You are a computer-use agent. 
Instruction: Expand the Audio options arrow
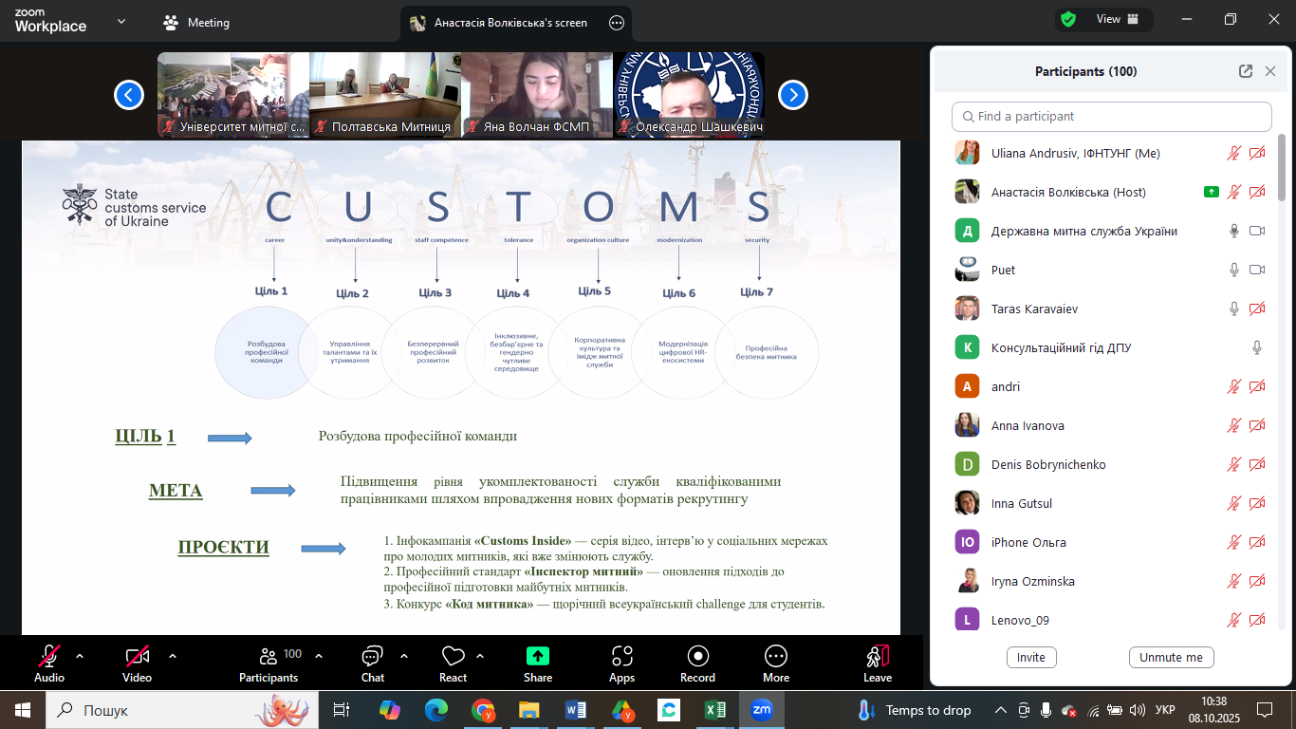(x=80, y=656)
